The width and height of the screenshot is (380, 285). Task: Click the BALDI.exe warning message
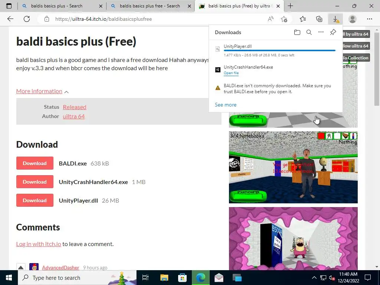point(277,89)
